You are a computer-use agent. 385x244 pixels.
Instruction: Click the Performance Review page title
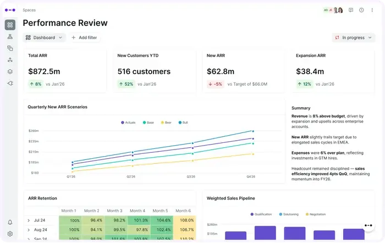tap(65, 23)
